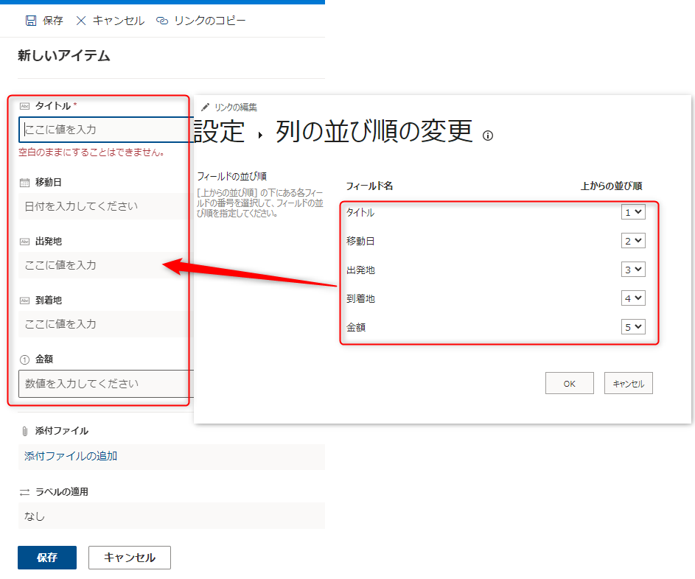Click キャンセル in the top command bar
This screenshot has height=579, width=695.
click(x=119, y=21)
